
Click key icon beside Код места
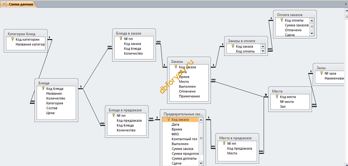tap(277, 96)
